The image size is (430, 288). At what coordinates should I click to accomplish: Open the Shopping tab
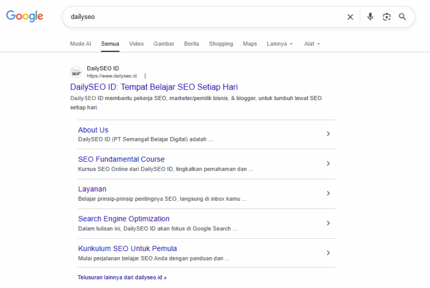pos(221,44)
